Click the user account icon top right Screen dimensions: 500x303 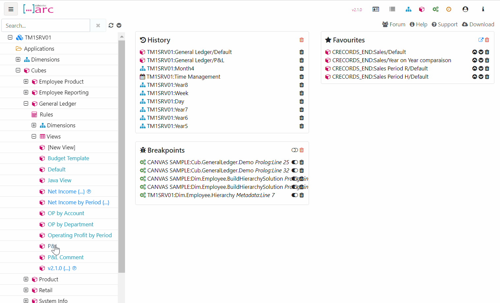pos(465,9)
